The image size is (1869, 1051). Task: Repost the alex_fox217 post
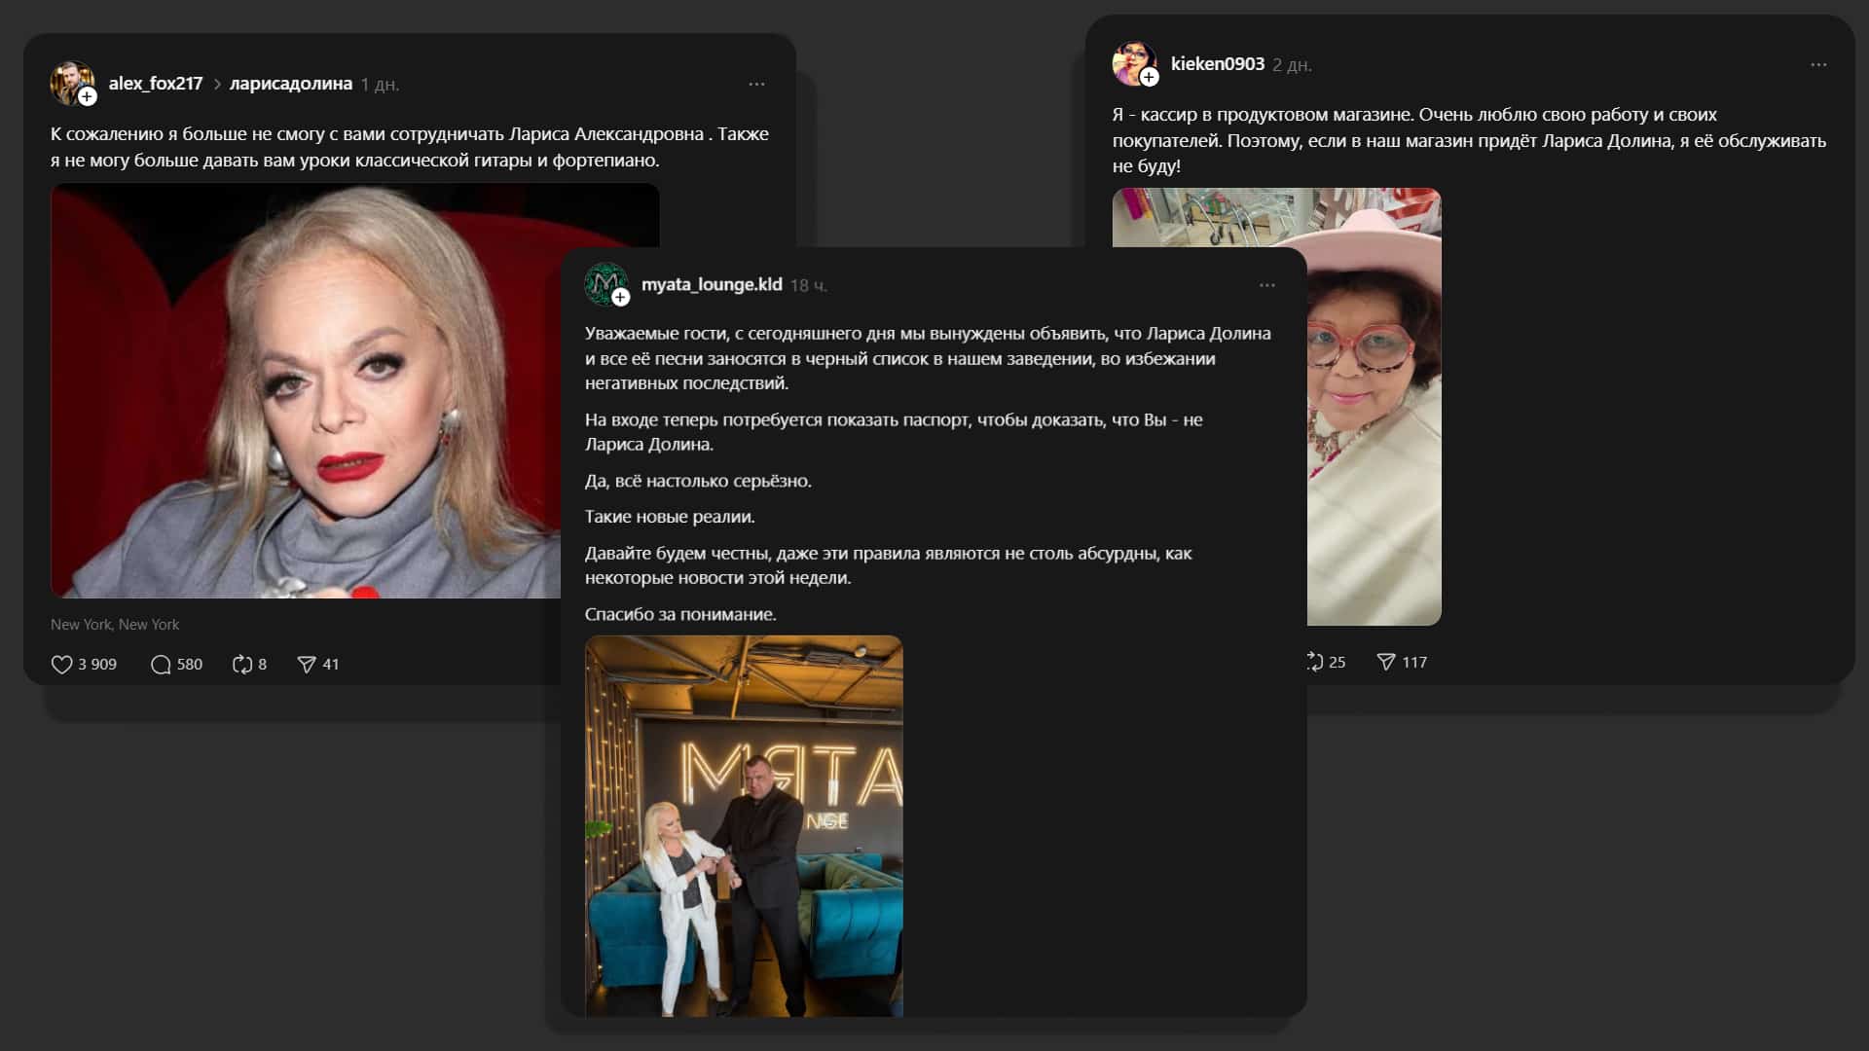click(x=242, y=665)
